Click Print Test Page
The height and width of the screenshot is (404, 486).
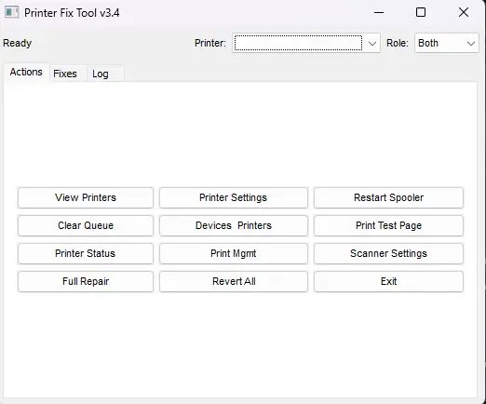coord(388,225)
